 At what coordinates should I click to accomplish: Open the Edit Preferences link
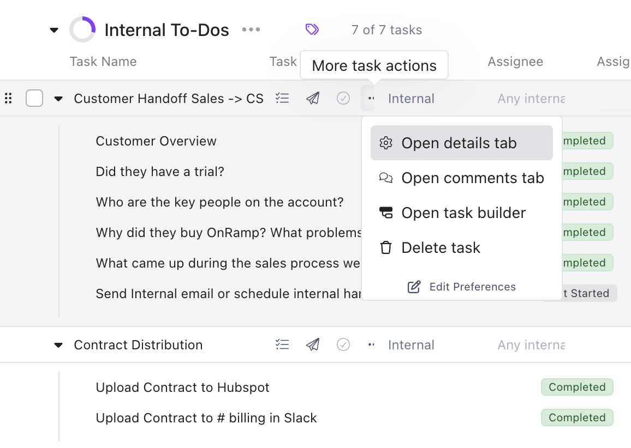472,287
